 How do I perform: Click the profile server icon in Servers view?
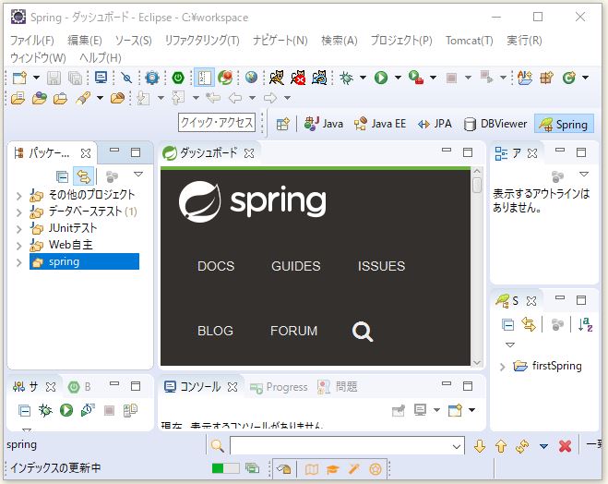click(88, 410)
